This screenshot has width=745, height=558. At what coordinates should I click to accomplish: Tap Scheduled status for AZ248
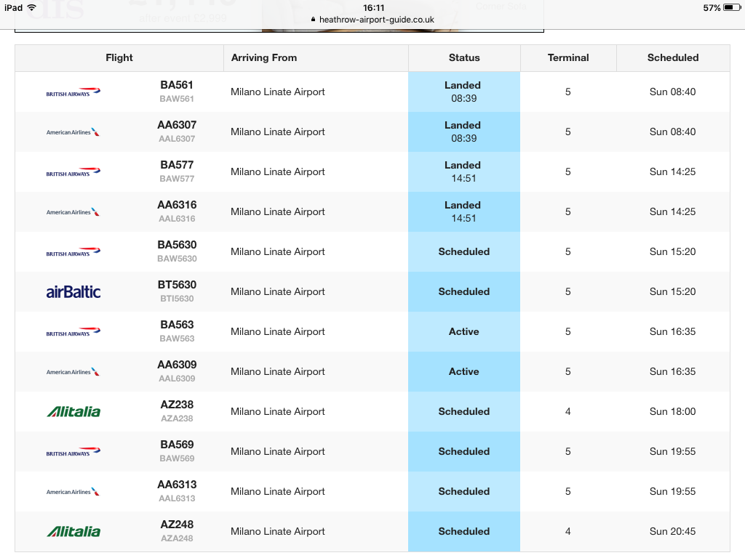pos(463,531)
